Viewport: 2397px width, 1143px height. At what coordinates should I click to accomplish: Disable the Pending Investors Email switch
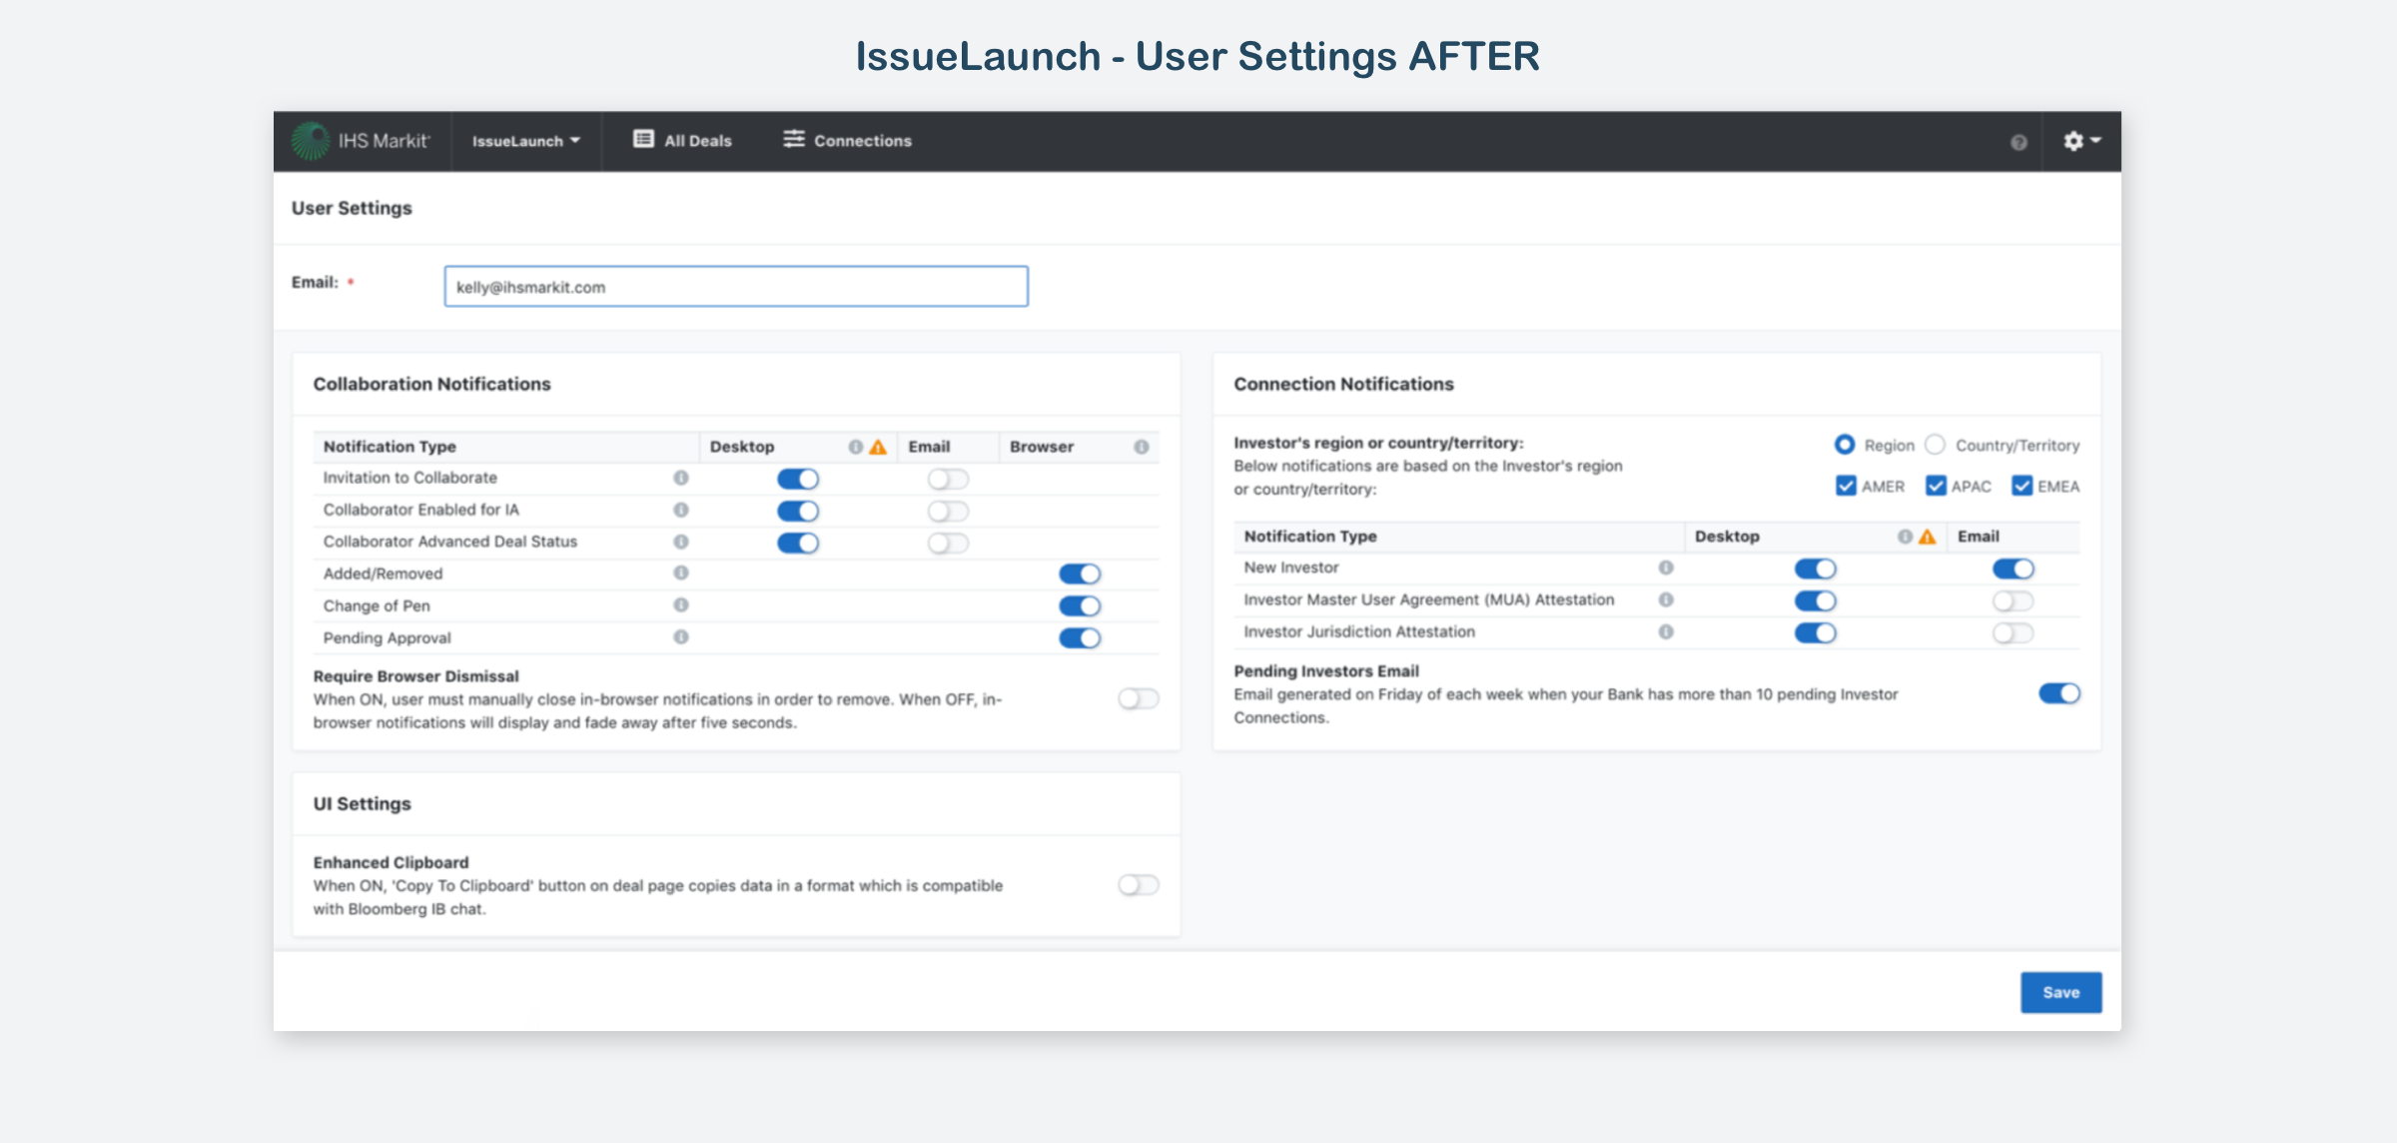click(x=2059, y=693)
